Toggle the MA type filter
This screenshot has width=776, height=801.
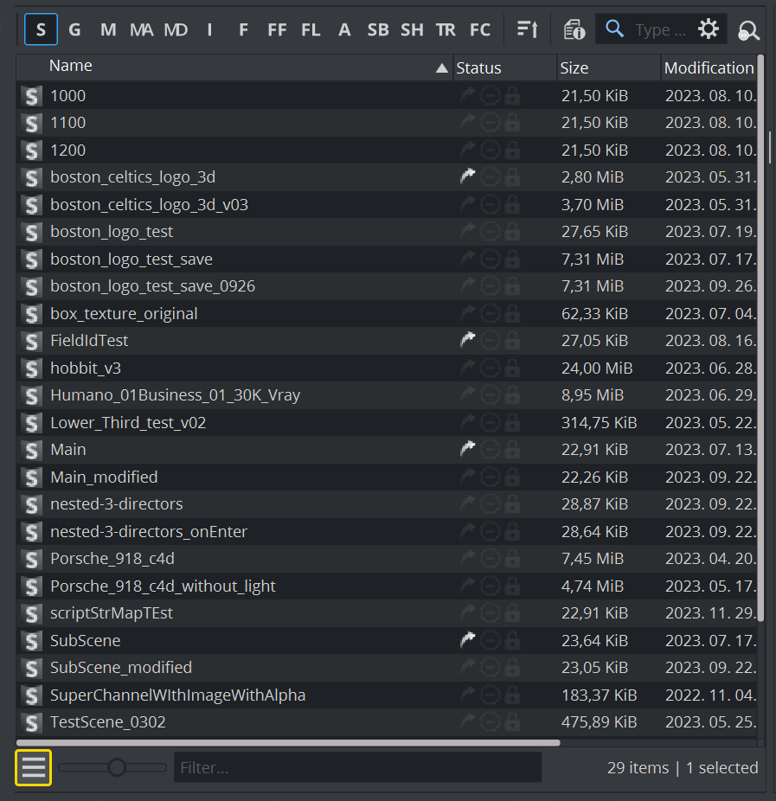(141, 29)
